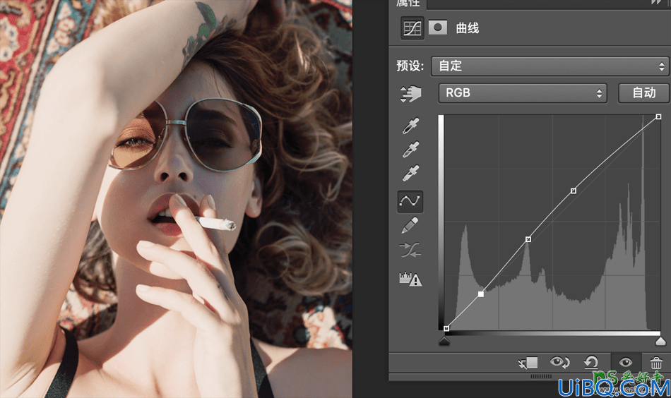Pick the gray point eyedropper

click(410, 150)
